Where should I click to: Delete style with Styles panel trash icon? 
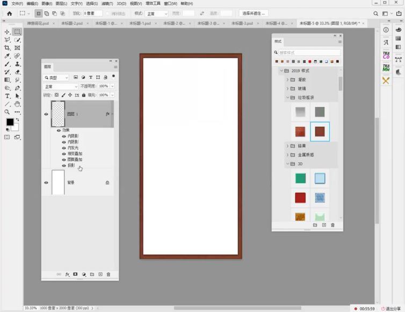[332, 225]
